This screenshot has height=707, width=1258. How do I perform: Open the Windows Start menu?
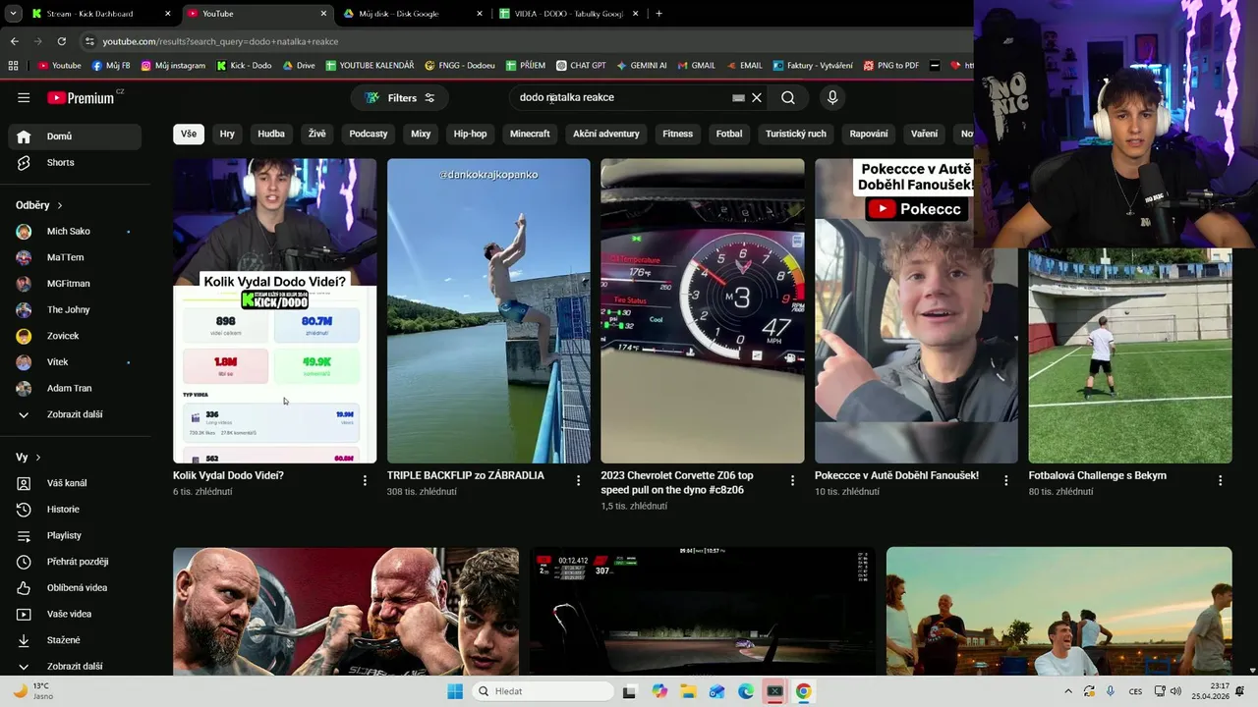tap(455, 691)
